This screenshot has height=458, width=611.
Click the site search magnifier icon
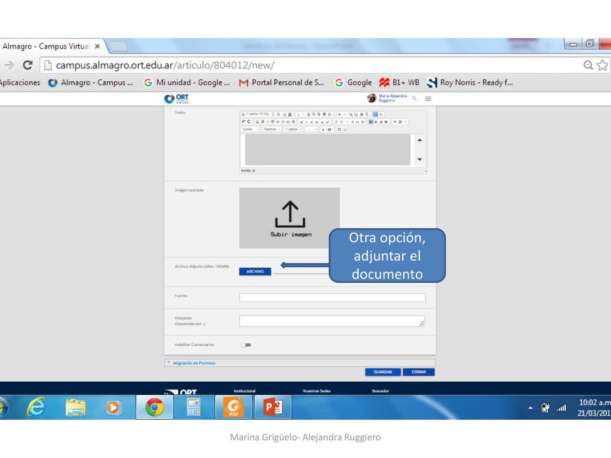(415, 98)
